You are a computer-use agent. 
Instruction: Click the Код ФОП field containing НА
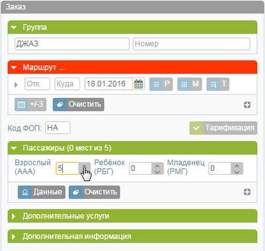point(58,128)
